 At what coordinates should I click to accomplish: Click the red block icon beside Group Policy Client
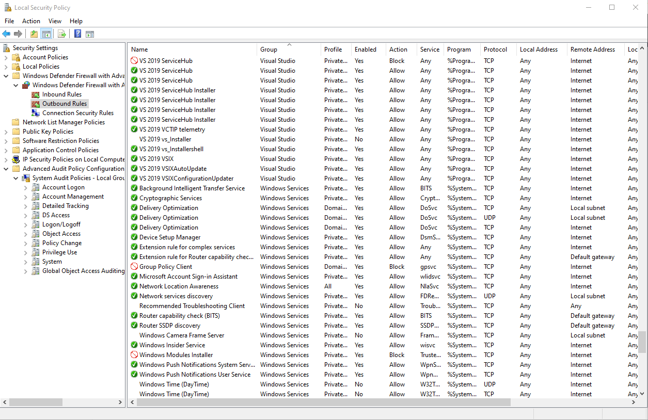pyautogui.click(x=134, y=266)
